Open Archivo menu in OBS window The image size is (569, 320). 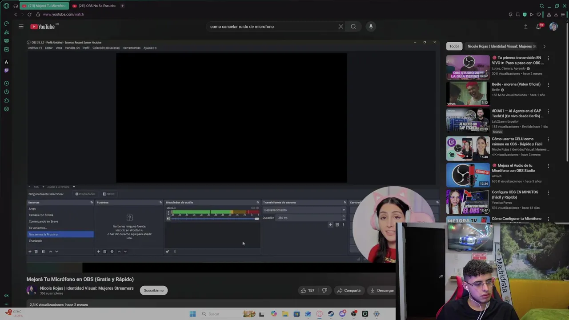pyautogui.click(x=35, y=48)
